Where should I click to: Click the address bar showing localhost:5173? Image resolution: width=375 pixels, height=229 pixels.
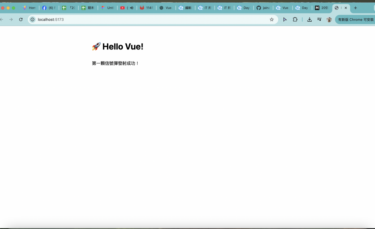(x=153, y=19)
